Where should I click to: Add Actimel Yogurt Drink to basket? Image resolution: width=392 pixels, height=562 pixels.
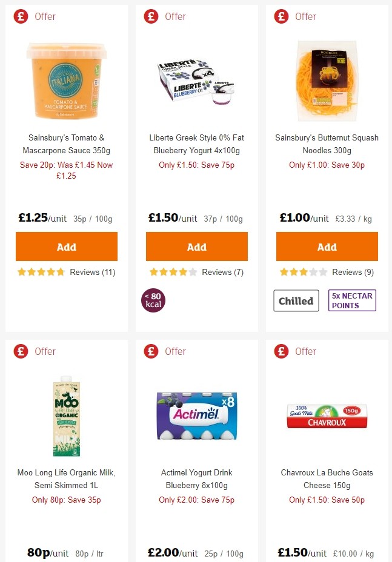point(196,560)
